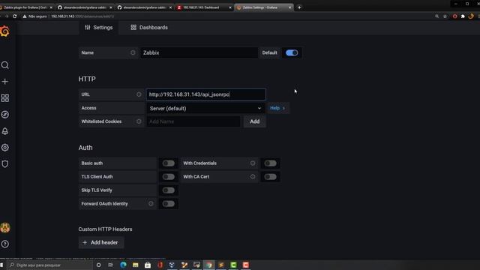Open Microsoft Store from the taskbar
Screen dimensions: 480x270
coord(148,265)
